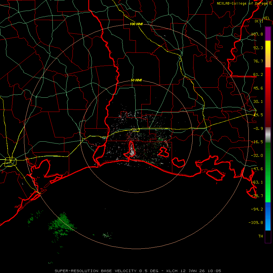Click the green segment of velocity color bar
This screenshot has width=273, height=273.
(x=268, y=172)
